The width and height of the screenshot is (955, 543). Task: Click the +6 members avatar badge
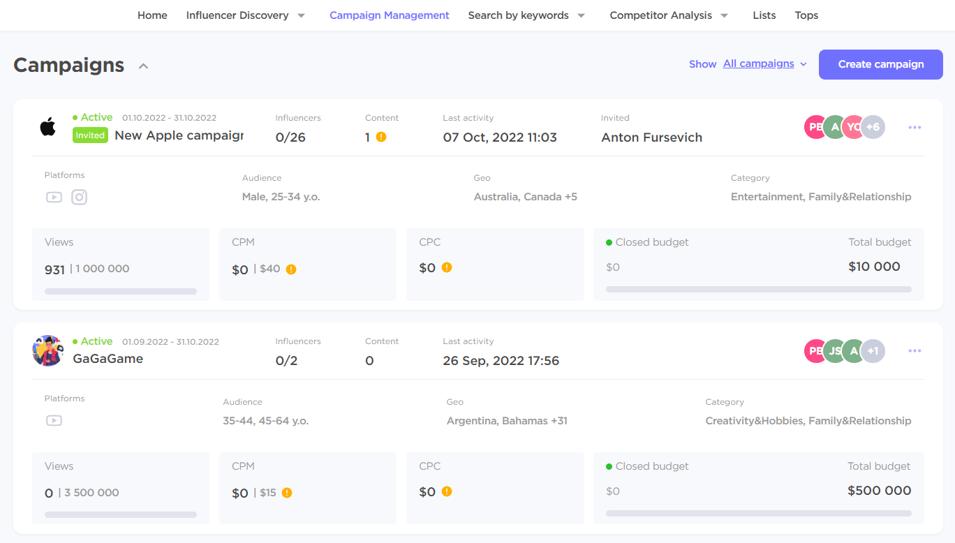point(873,127)
